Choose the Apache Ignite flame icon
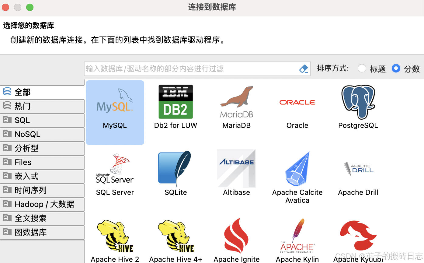424x263 pixels. (x=237, y=236)
